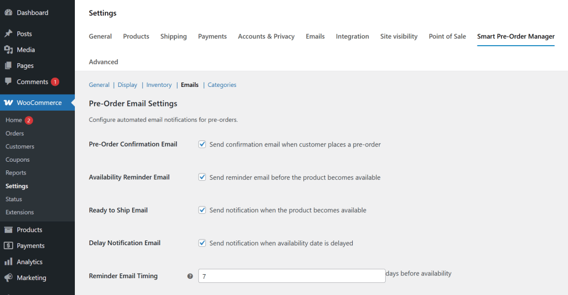Turn off Ready to Ship Email checkbox
Screen dimensions: 568x295
pyautogui.click(x=202, y=210)
